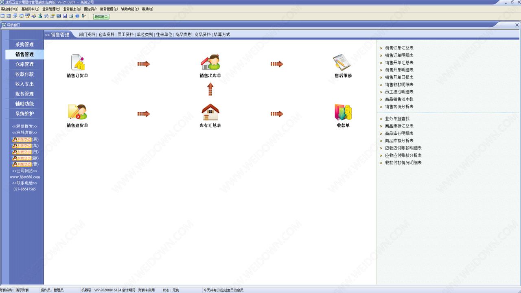Screen dimensions: 521x293
Task: Open the 售后维修 notepad icon
Action: point(343,63)
